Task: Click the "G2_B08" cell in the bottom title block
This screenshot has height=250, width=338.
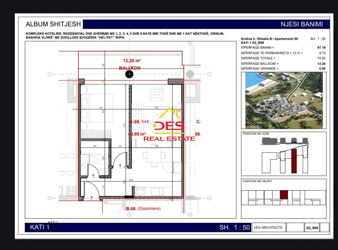Action: (x=312, y=228)
